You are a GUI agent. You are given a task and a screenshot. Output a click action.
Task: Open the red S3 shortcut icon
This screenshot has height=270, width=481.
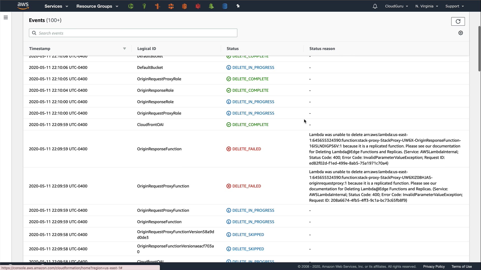[x=198, y=6]
